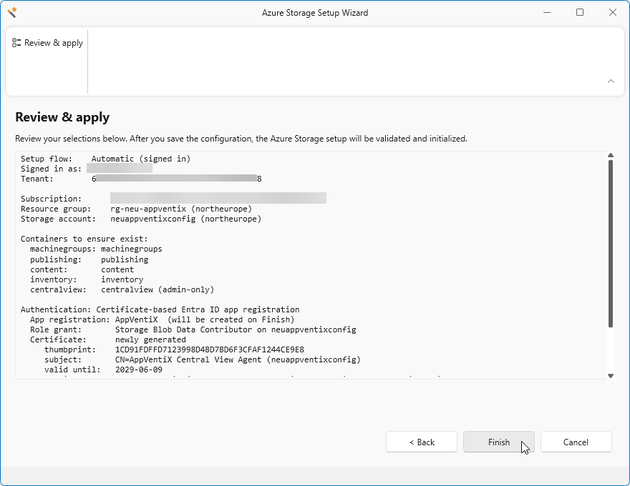Click the Finish button

point(498,442)
